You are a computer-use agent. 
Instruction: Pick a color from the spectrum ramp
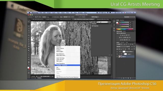tap(125, 29)
